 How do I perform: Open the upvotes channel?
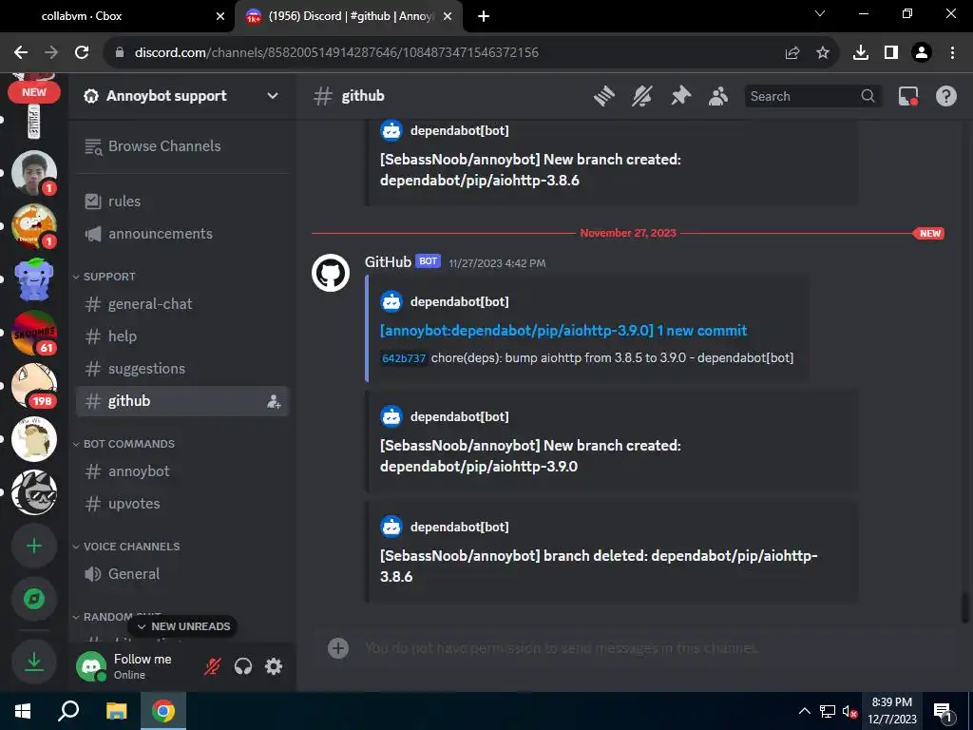pyautogui.click(x=182, y=504)
